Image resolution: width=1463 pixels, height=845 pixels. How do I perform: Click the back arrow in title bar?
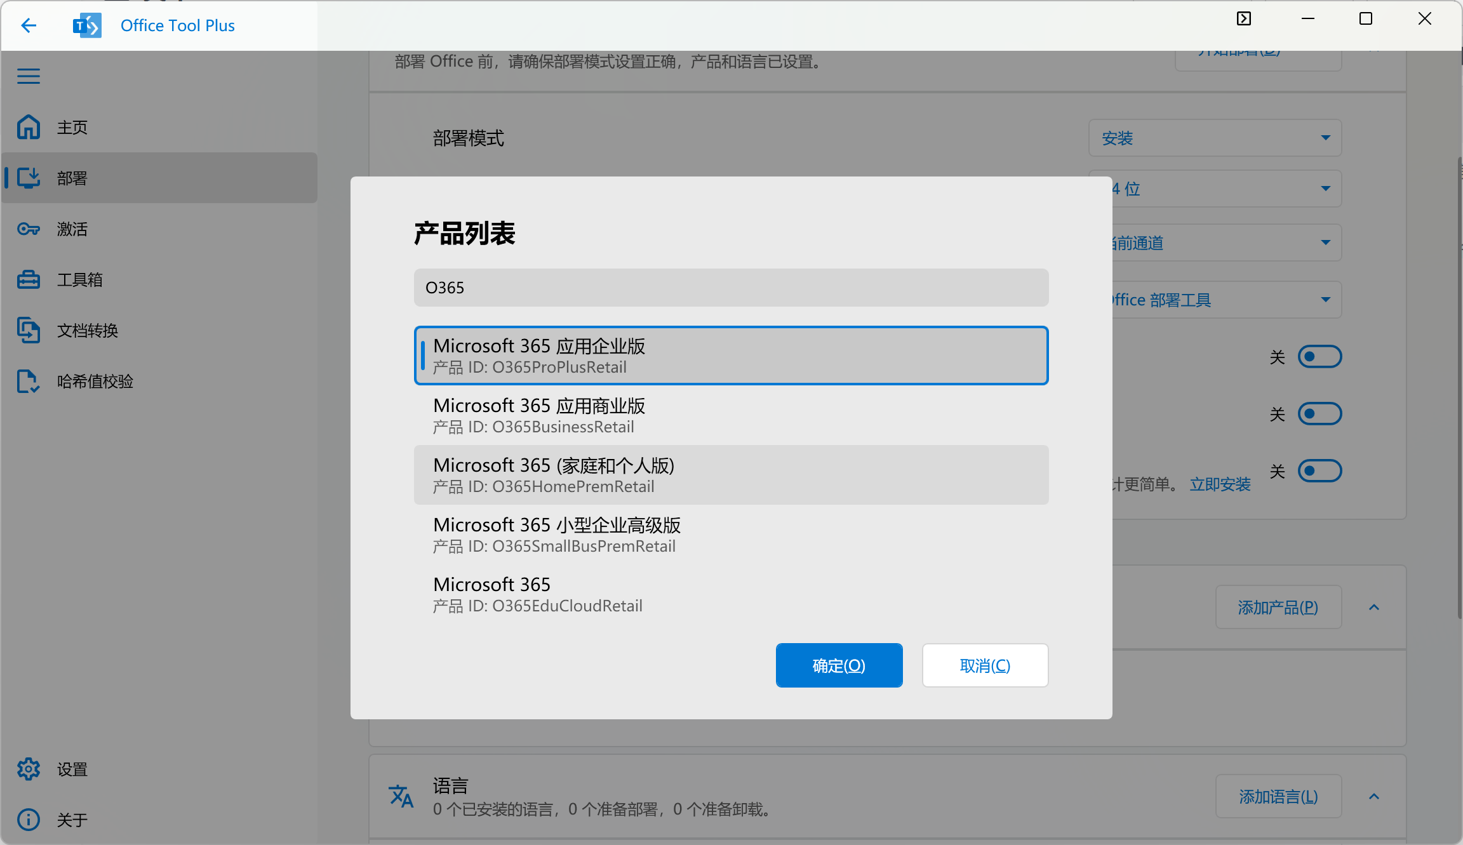coord(29,25)
